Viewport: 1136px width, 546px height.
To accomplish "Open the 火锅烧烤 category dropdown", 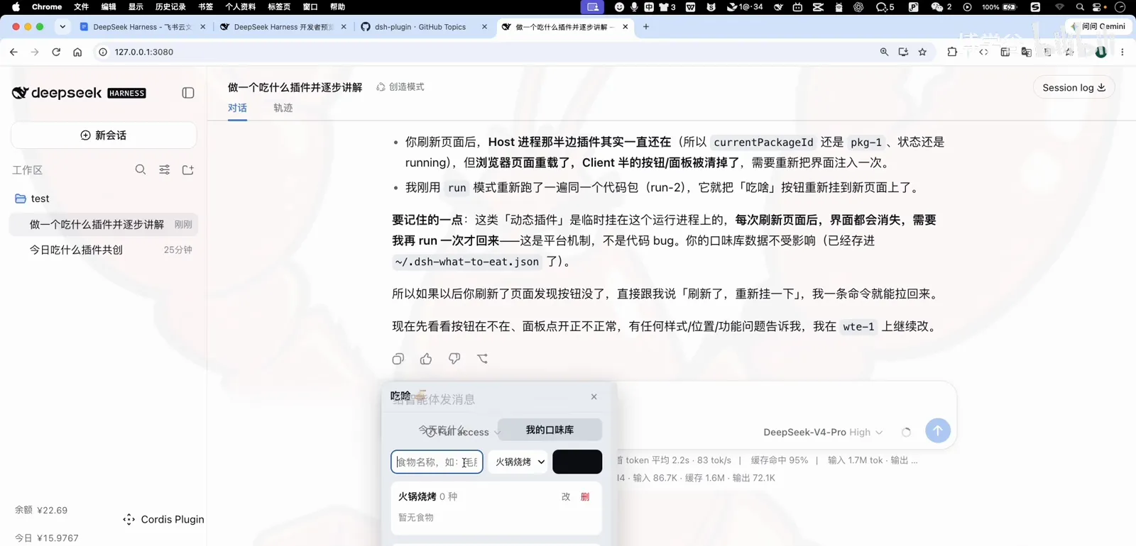I will 518,462.
